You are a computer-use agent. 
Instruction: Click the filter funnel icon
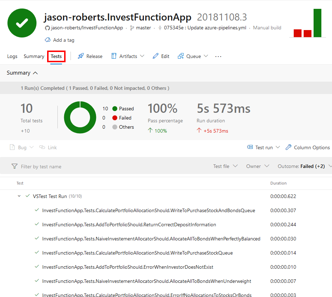(15, 166)
